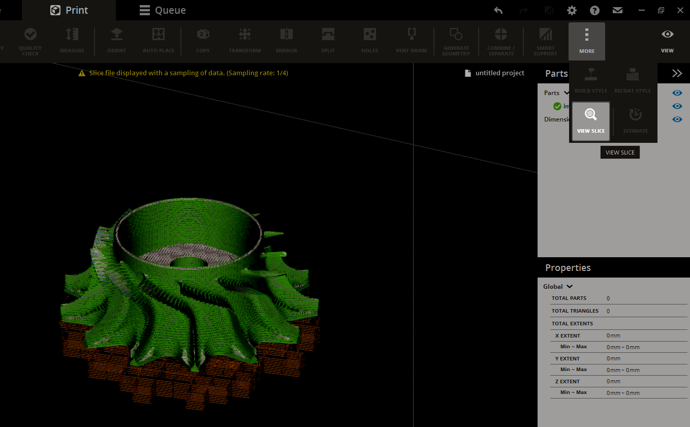Select the Combine/Separate tool
The width and height of the screenshot is (690, 427).
click(500, 41)
